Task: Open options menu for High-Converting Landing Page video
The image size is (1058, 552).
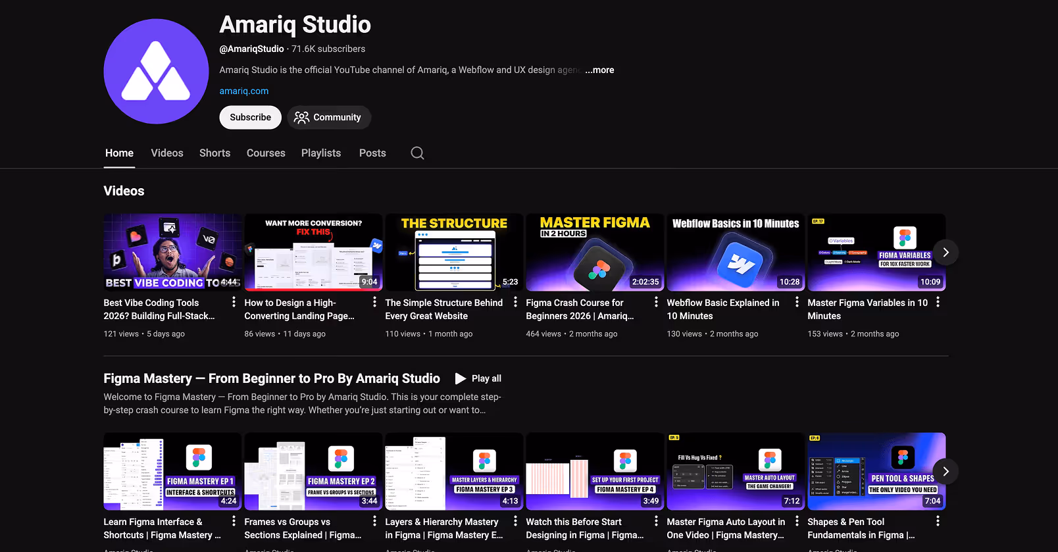Action: (374, 302)
